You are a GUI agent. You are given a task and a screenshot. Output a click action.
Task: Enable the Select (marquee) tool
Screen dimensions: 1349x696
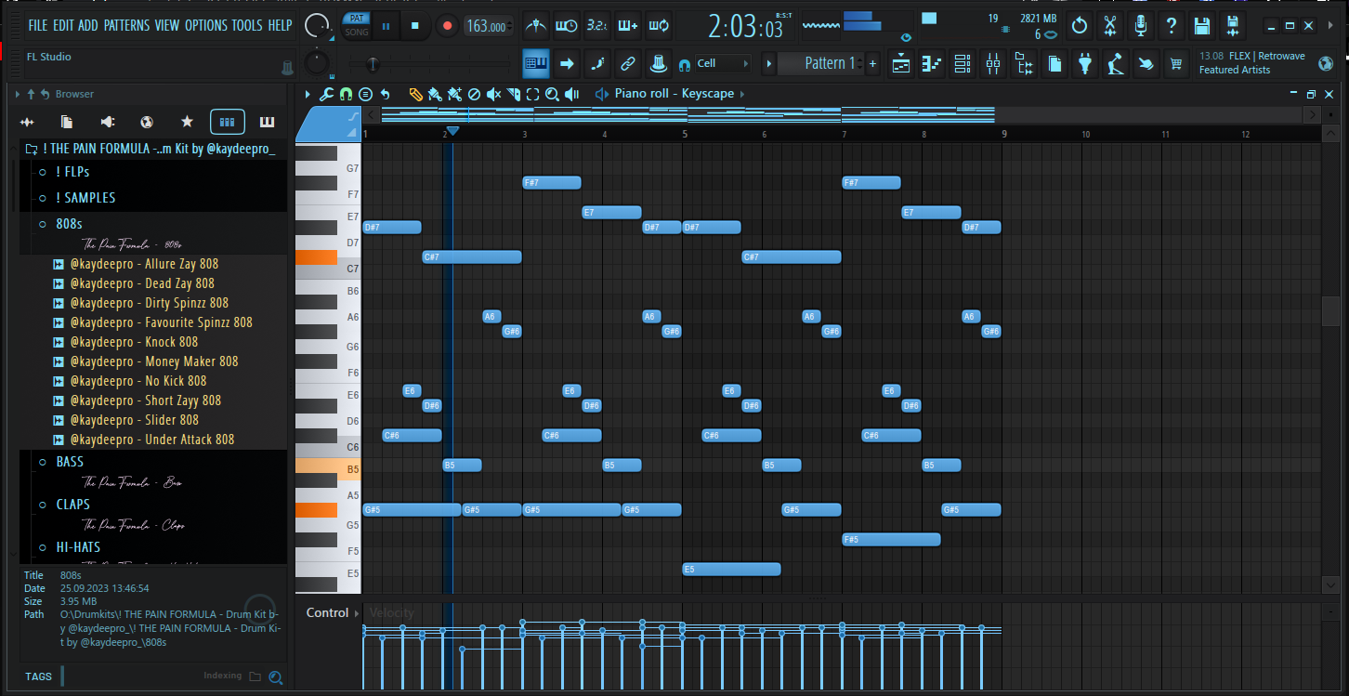click(531, 94)
